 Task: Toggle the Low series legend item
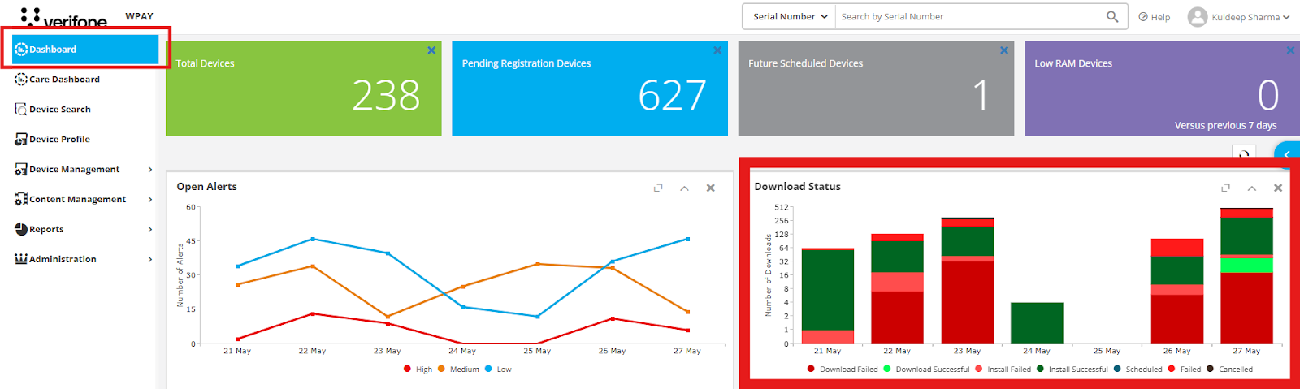pyautogui.click(x=498, y=369)
